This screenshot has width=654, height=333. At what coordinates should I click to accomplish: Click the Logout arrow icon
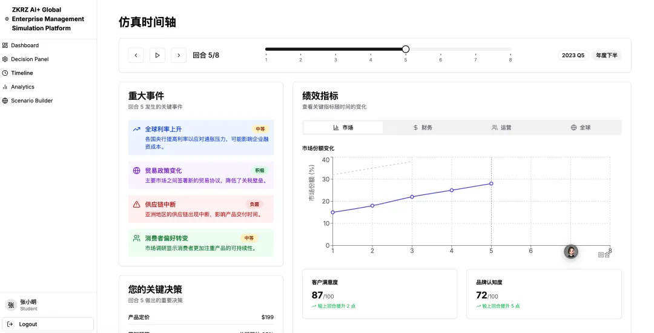[10, 325]
